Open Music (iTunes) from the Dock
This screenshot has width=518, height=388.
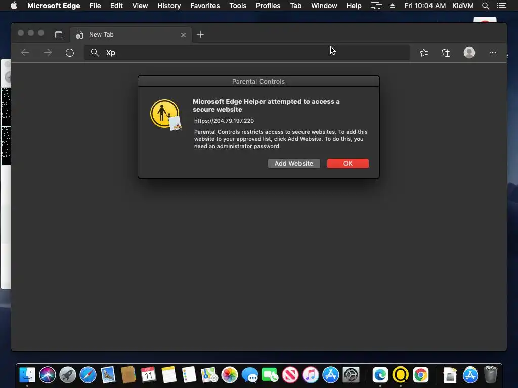pyautogui.click(x=311, y=375)
